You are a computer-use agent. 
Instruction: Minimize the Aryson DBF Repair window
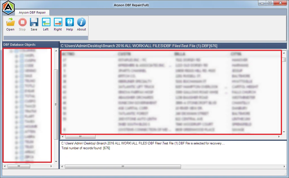262,3
